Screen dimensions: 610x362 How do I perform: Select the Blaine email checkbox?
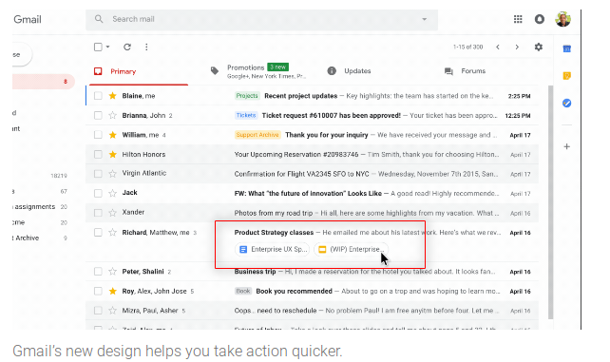click(98, 96)
